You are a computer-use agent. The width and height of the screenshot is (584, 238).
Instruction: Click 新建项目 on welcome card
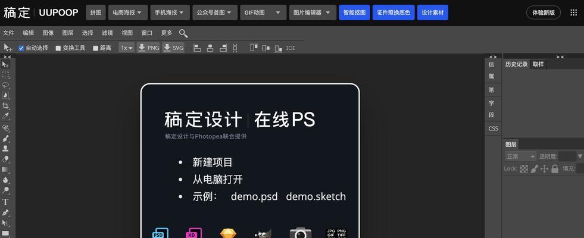pos(213,162)
